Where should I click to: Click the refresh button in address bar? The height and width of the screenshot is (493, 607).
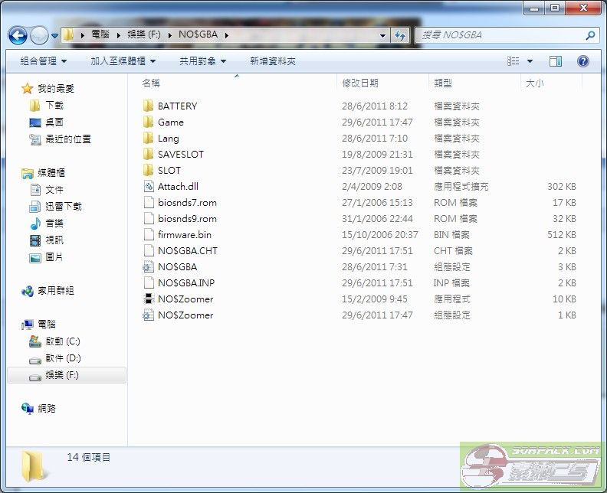(x=399, y=35)
